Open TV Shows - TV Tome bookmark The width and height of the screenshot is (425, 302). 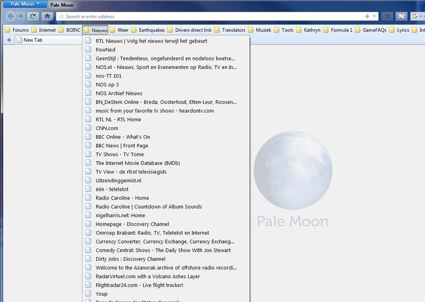tap(166, 154)
